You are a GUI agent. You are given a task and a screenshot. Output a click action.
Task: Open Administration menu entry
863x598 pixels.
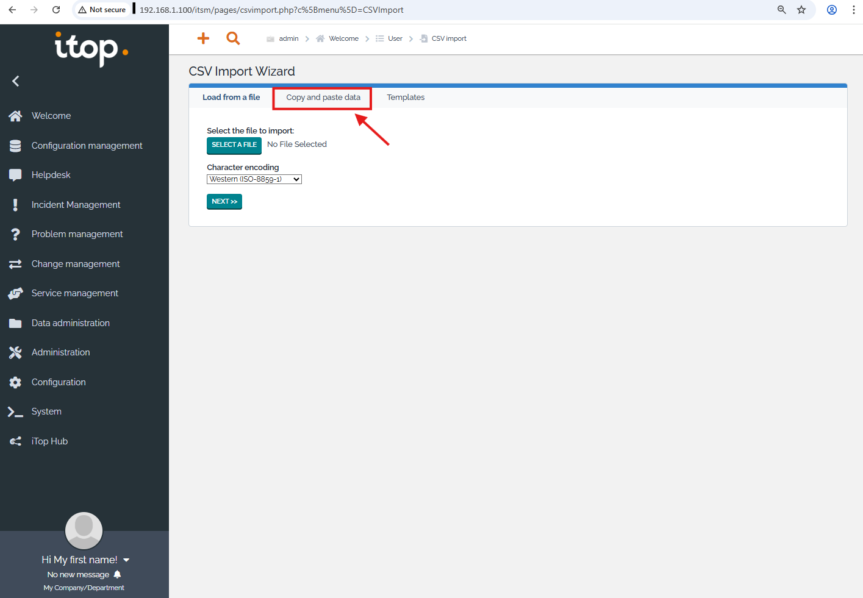(x=61, y=352)
